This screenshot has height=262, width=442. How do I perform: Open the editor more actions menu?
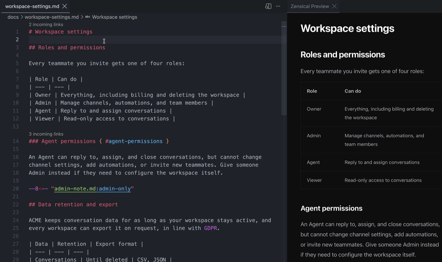278,6
